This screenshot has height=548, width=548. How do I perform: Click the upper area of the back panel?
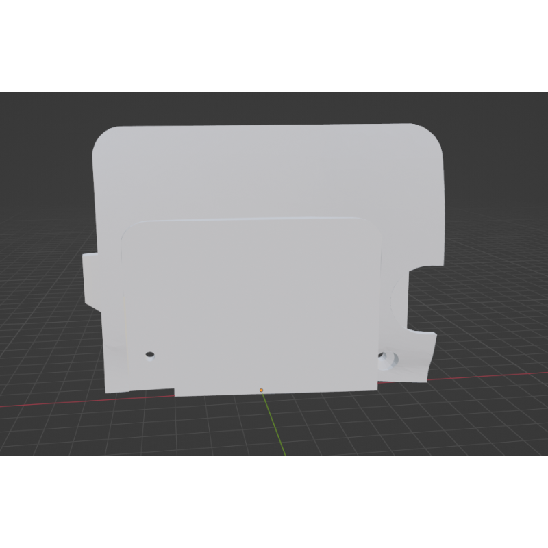pos(267,171)
